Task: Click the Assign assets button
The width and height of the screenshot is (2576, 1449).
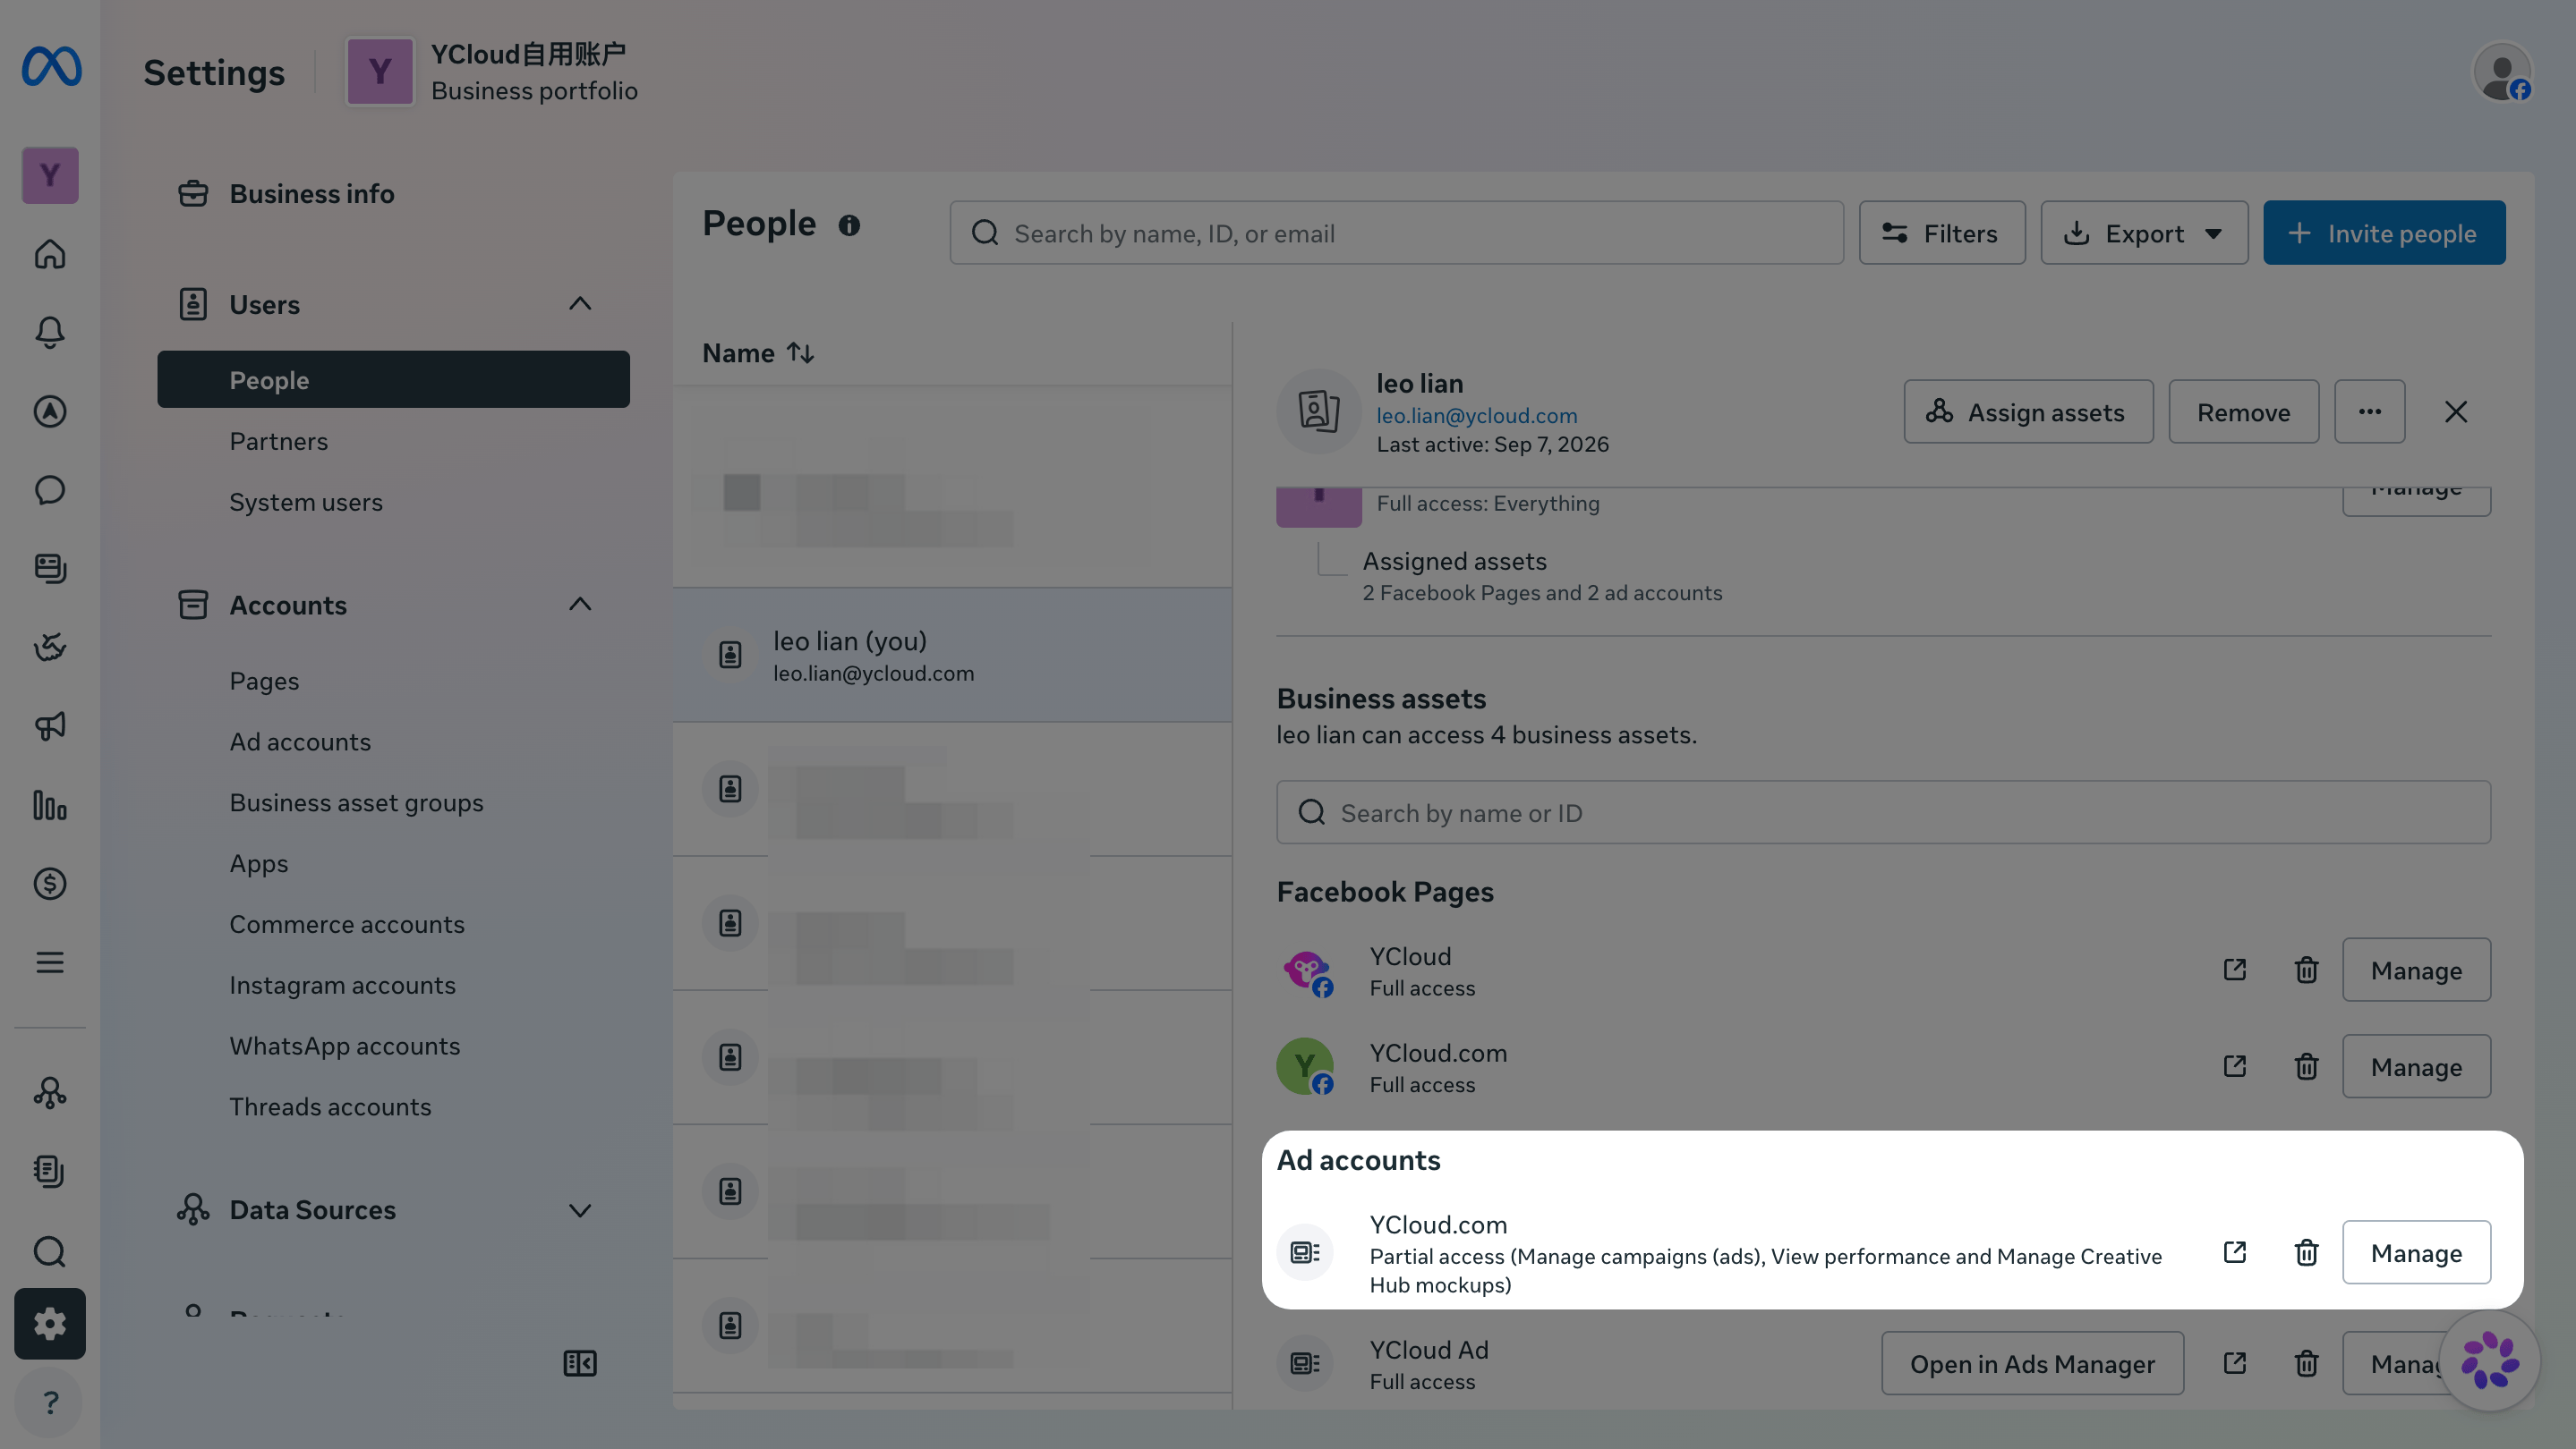Action: point(2028,411)
